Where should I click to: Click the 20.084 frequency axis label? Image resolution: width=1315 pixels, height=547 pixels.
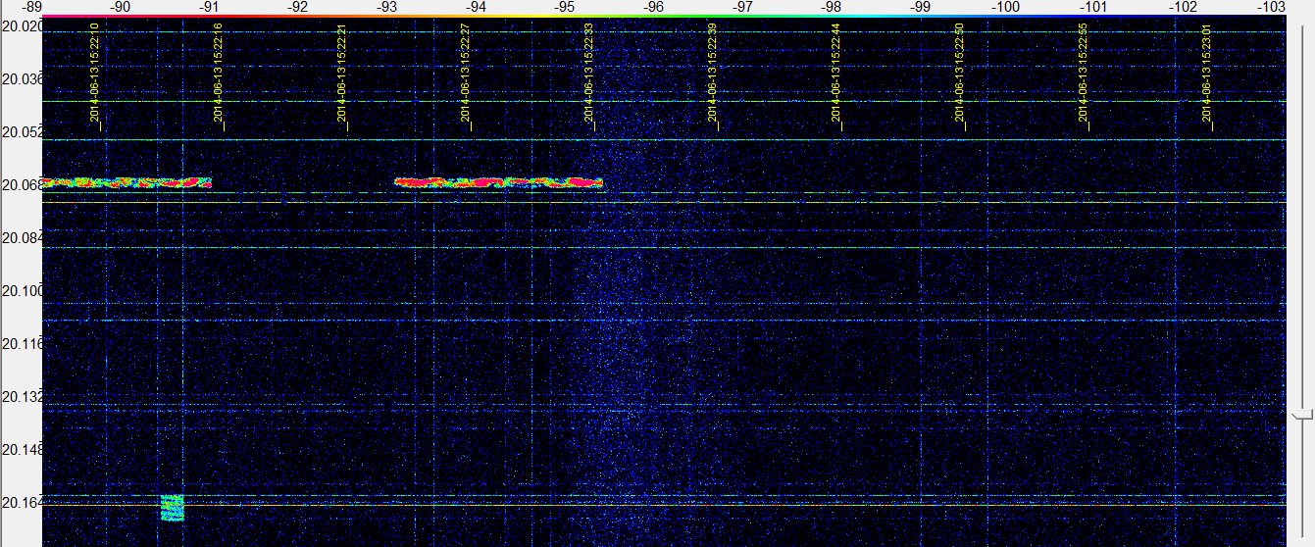click(x=22, y=238)
